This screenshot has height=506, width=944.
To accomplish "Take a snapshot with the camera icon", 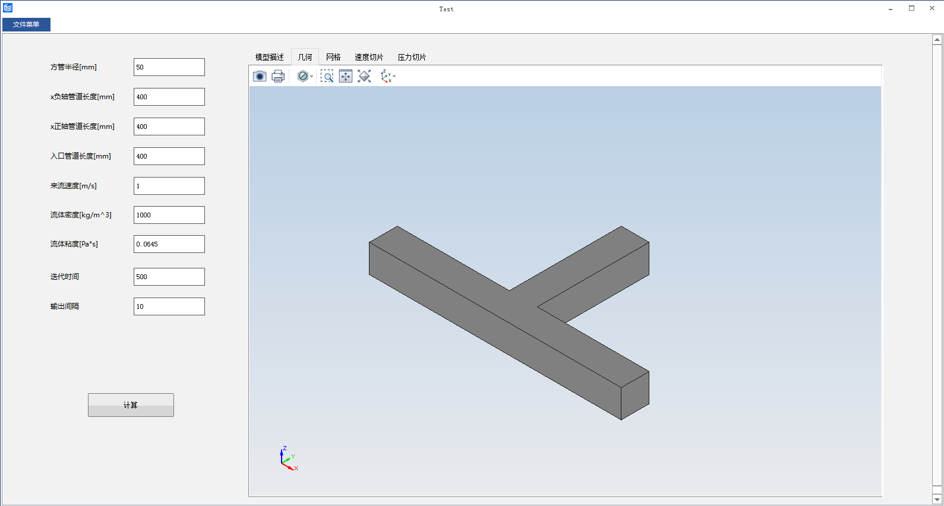I will point(260,76).
